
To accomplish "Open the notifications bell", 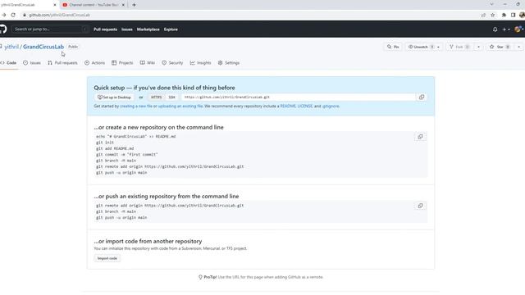I will click(x=495, y=29).
